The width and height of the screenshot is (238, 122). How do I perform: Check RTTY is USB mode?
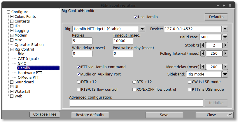(x=189, y=90)
